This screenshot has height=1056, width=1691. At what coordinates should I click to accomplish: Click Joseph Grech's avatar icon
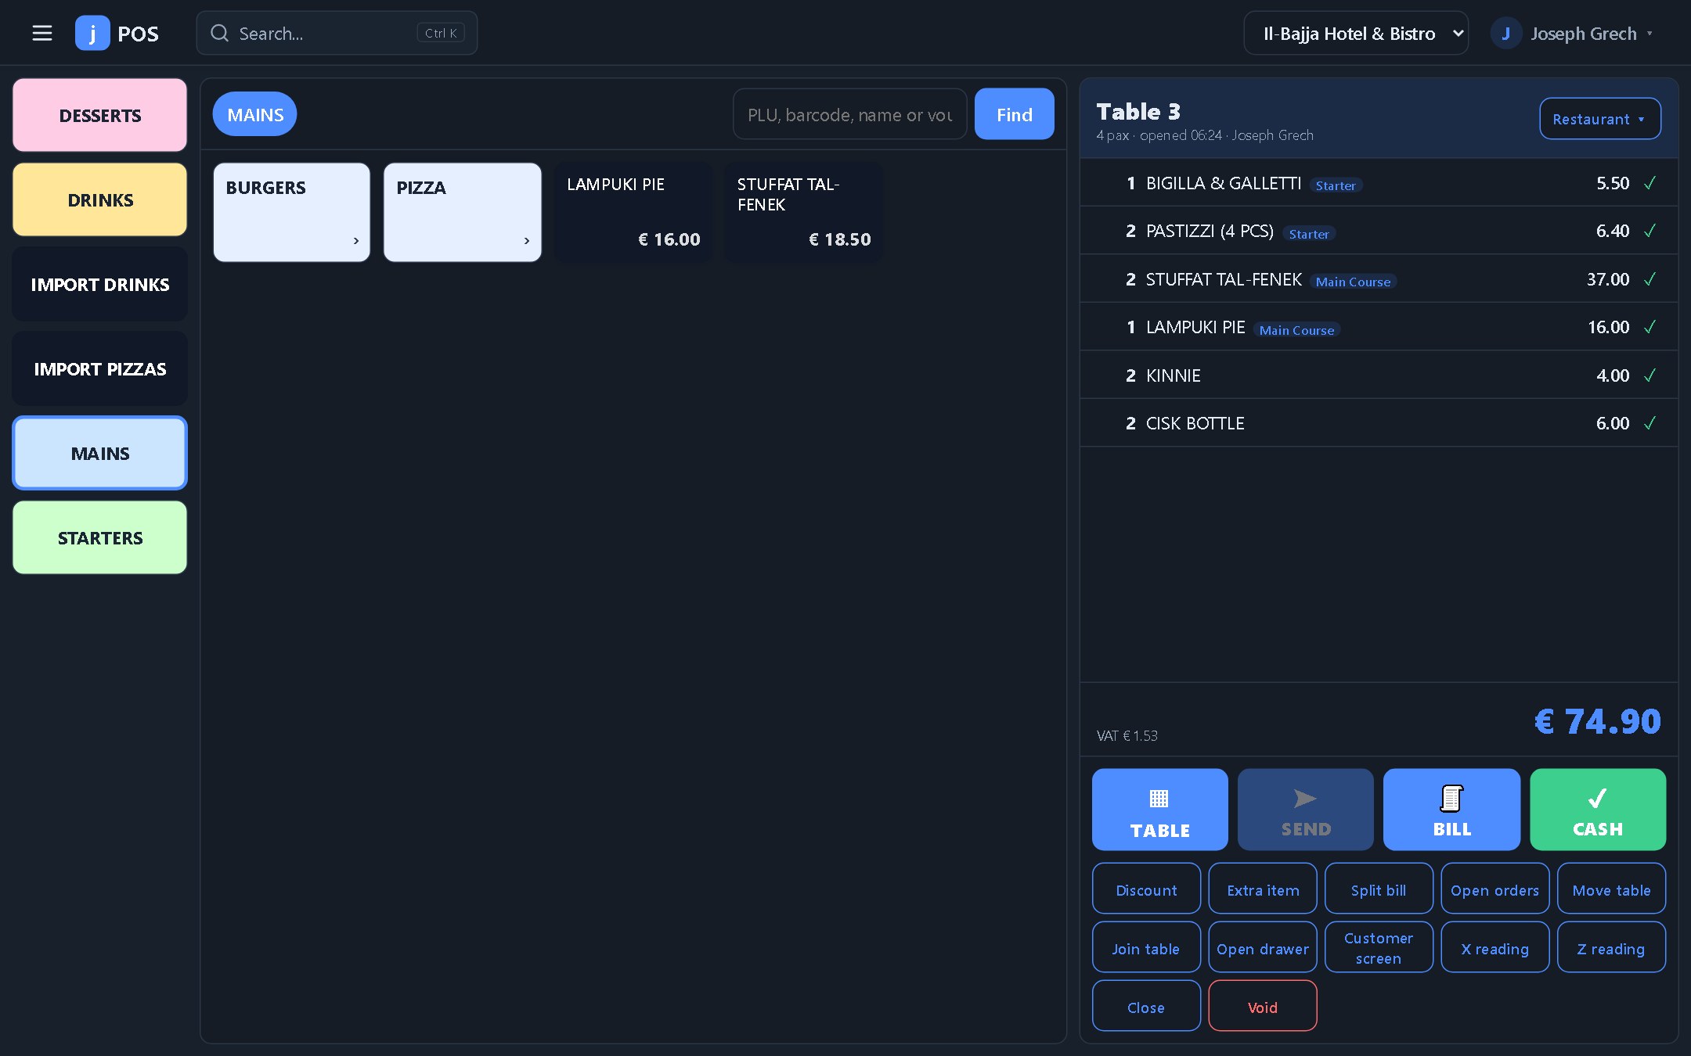(1505, 34)
